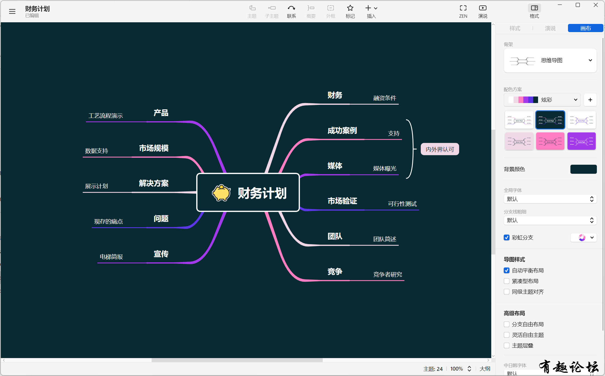Toggle the 自动平衡布局 checkbox
This screenshot has height=376, width=605.
tap(506, 271)
